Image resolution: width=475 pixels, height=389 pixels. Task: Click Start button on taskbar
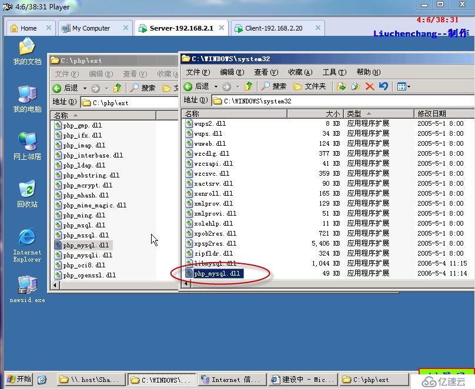[19, 379]
